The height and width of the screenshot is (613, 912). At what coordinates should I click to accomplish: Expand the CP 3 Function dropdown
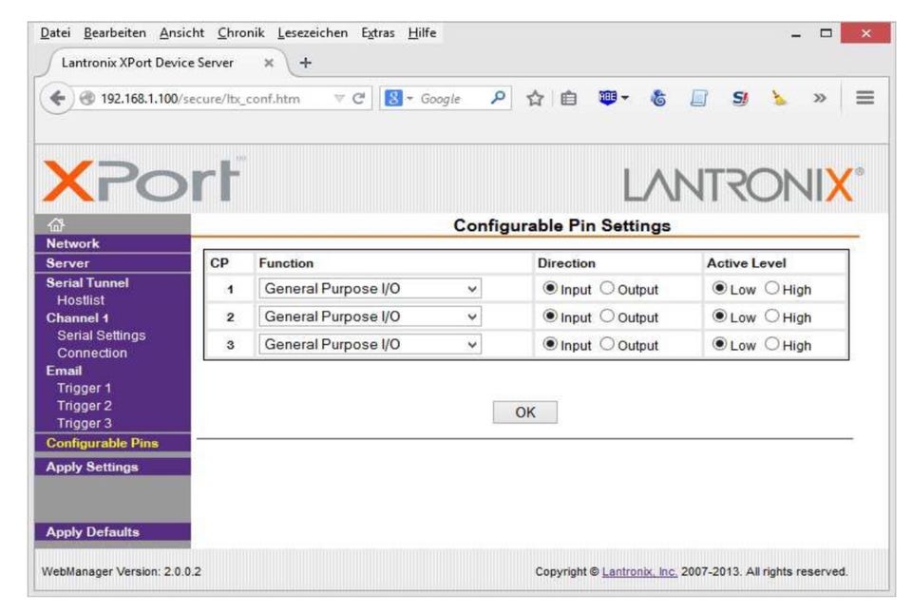point(370,344)
